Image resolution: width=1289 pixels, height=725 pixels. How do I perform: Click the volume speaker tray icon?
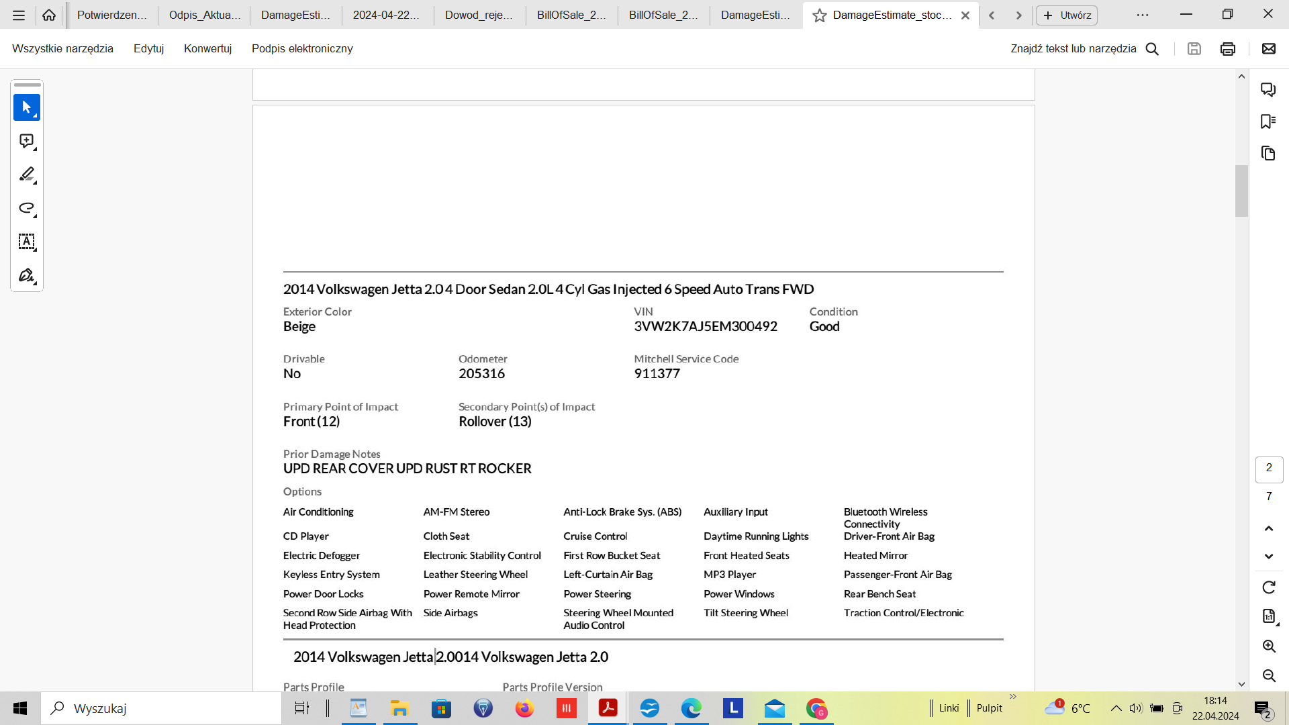(1135, 708)
